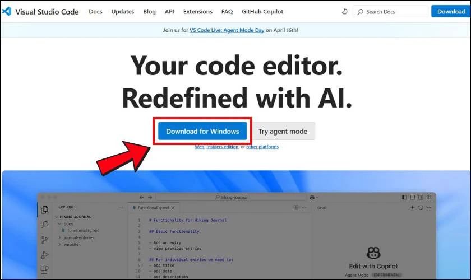The image size is (471, 280).
Task: Click the Try agent mode button
Action: 283,131
